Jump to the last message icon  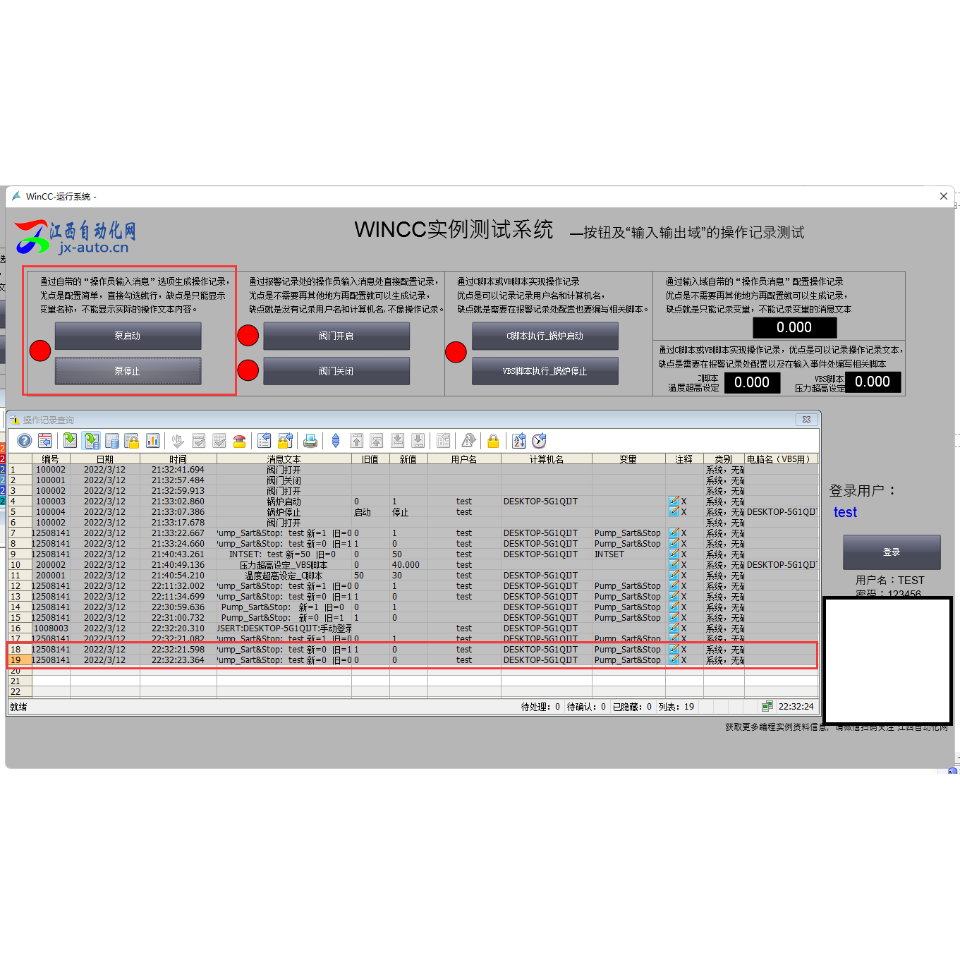(418, 441)
